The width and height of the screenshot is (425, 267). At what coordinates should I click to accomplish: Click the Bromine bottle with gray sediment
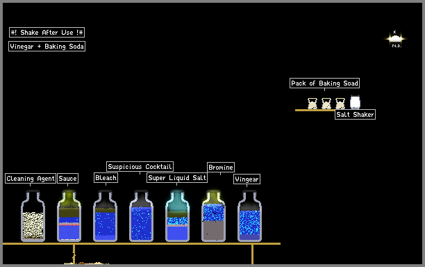[213, 216]
